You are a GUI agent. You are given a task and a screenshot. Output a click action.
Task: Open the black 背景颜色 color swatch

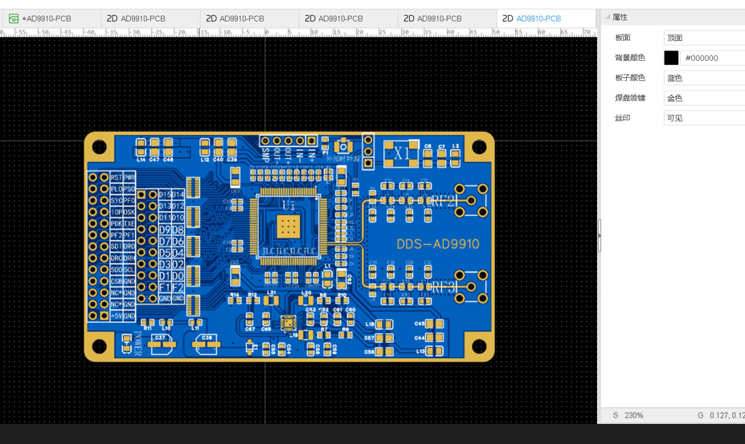[x=671, y=58]
